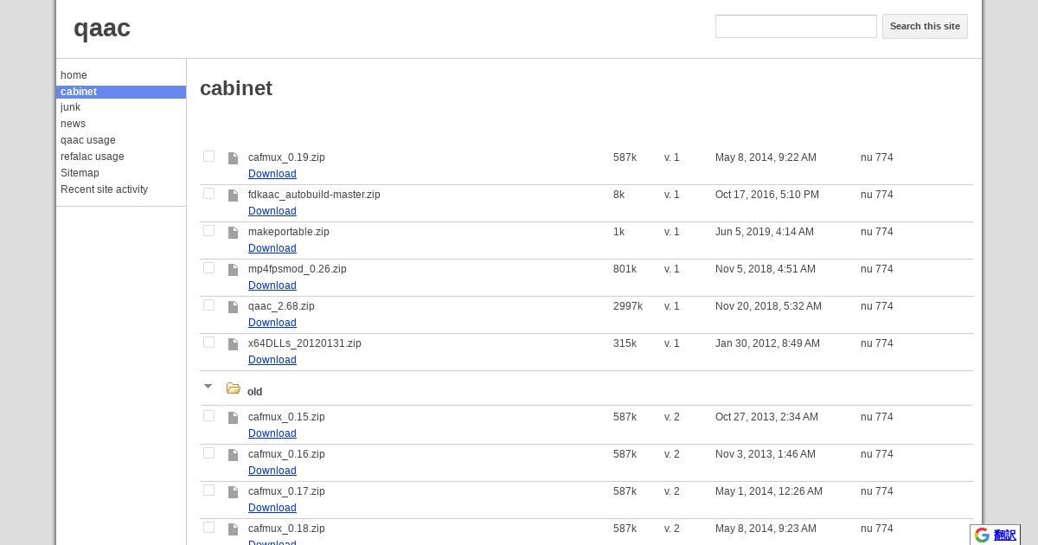This screenshot has width=1038, height=545.
Task: Click the cafmux_0.18.zip file name
Action: click(x=286, y=529)
